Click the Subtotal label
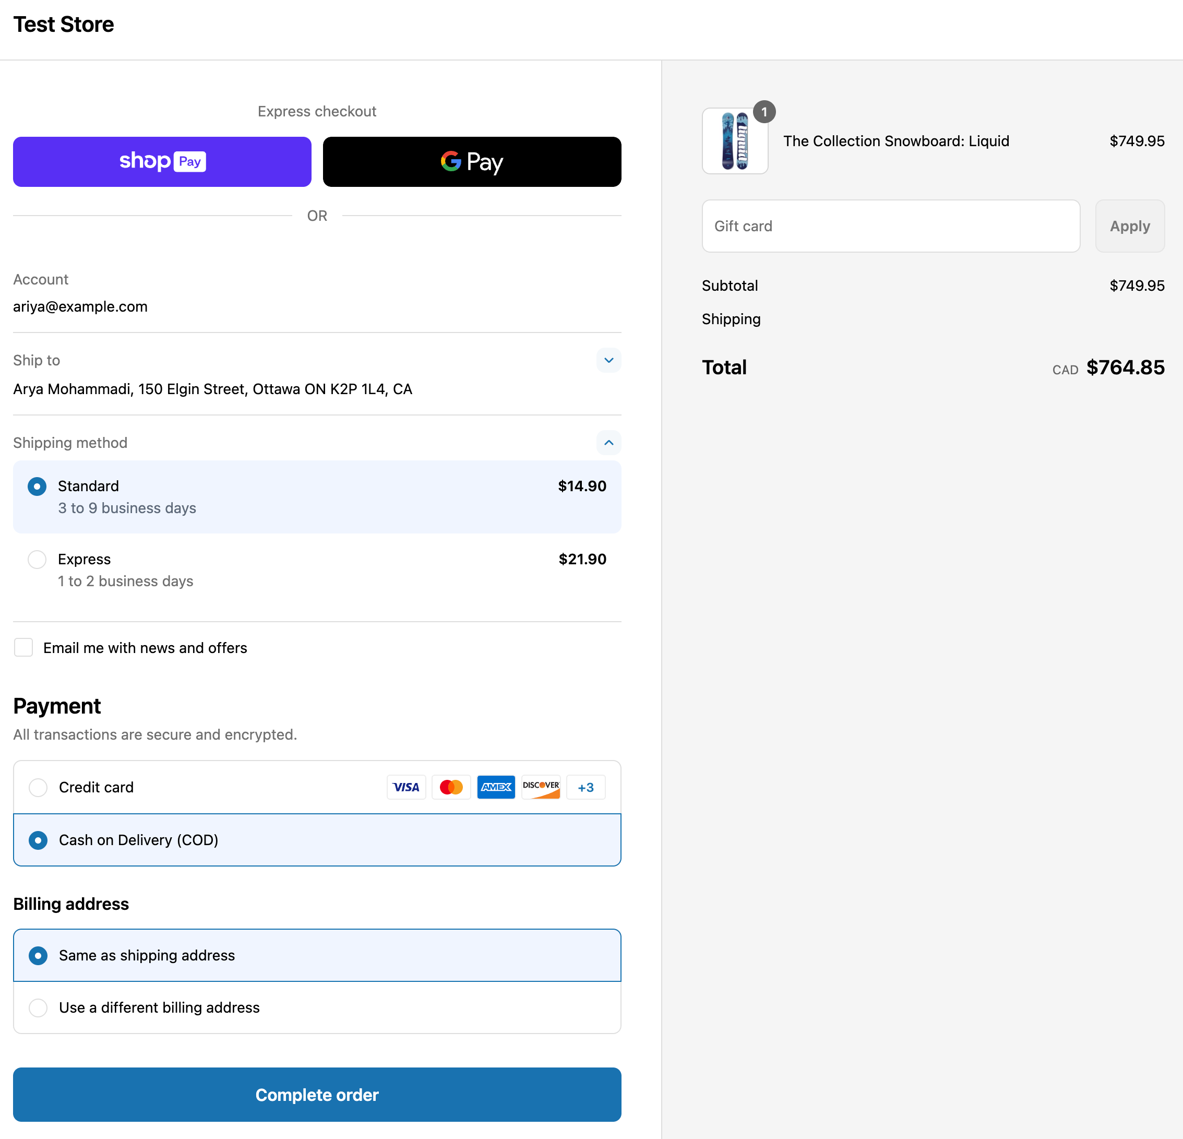 tap(730, 286)
